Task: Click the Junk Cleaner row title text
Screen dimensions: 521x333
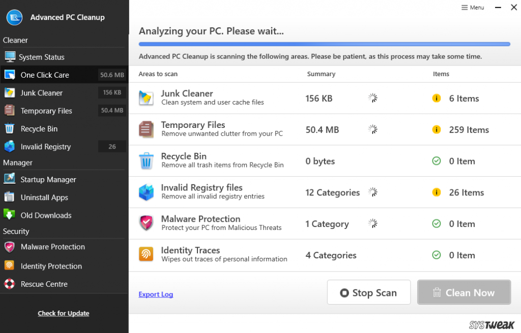Action: (x=187, y=93)
